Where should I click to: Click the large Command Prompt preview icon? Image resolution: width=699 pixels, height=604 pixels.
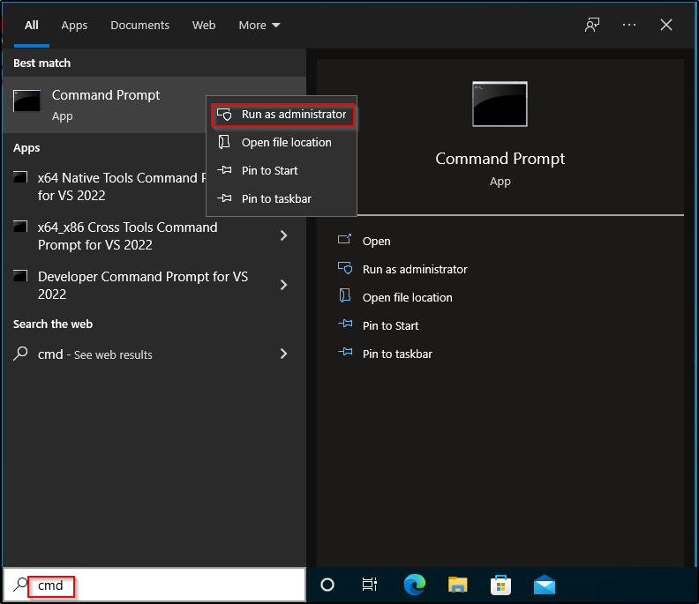500,105
